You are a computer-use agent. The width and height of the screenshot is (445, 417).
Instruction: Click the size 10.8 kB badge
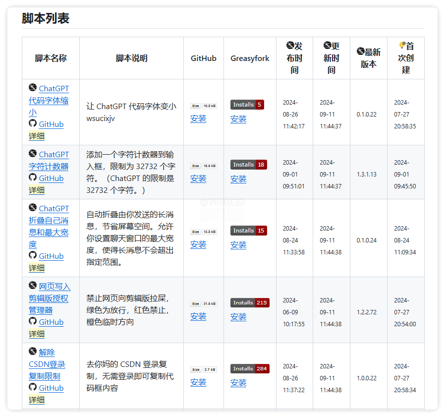pyautogui.click(x=204, y=106)
